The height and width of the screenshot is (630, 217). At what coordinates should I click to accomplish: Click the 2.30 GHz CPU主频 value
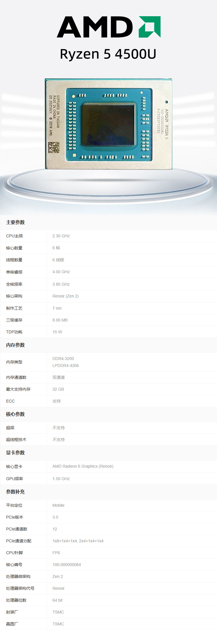click(61, 236)
